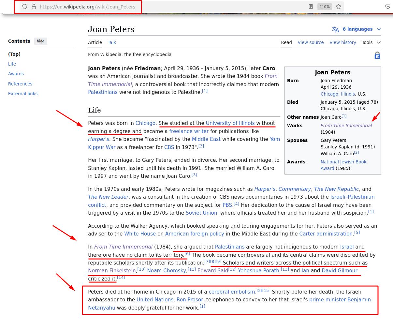Open the Tools dropdown menu

371,42
